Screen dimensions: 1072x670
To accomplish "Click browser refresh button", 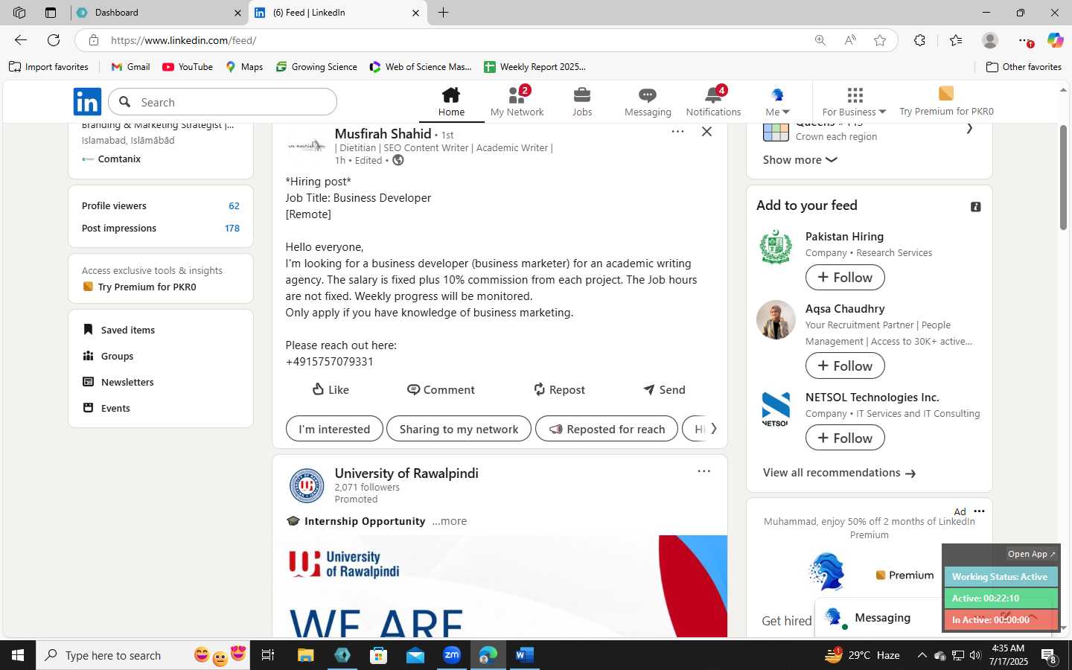I will pyautogui.click(x=54, y=40).
